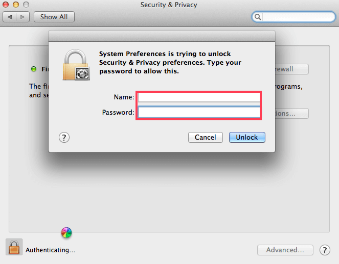Click the large padlock icon in dialog

click(x=76, y=65)
